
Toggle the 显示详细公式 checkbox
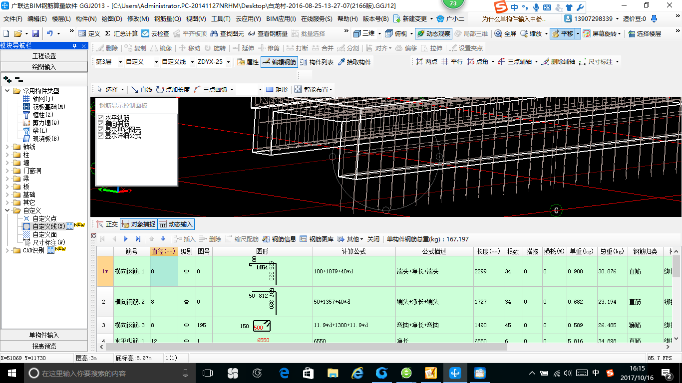pos(100,136)
